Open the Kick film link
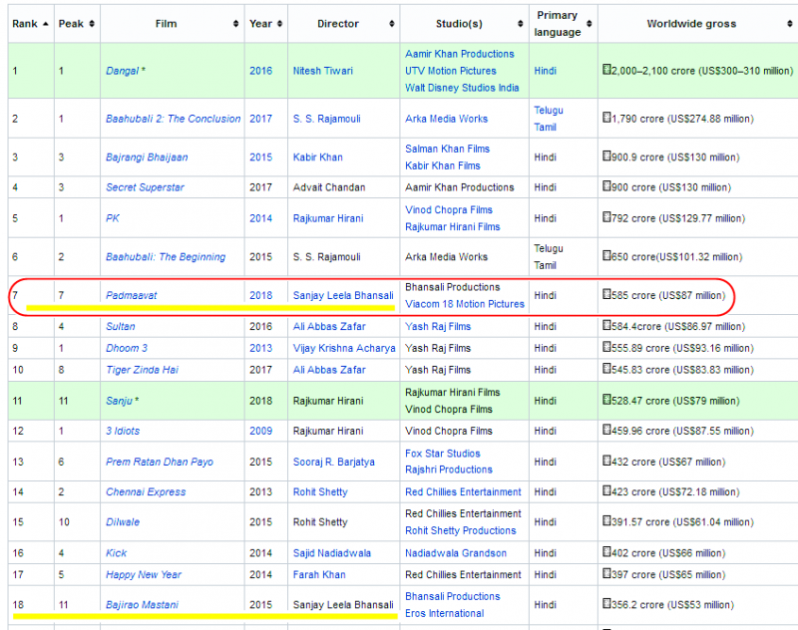Screen dimensions: 798x630 point(116,552)
